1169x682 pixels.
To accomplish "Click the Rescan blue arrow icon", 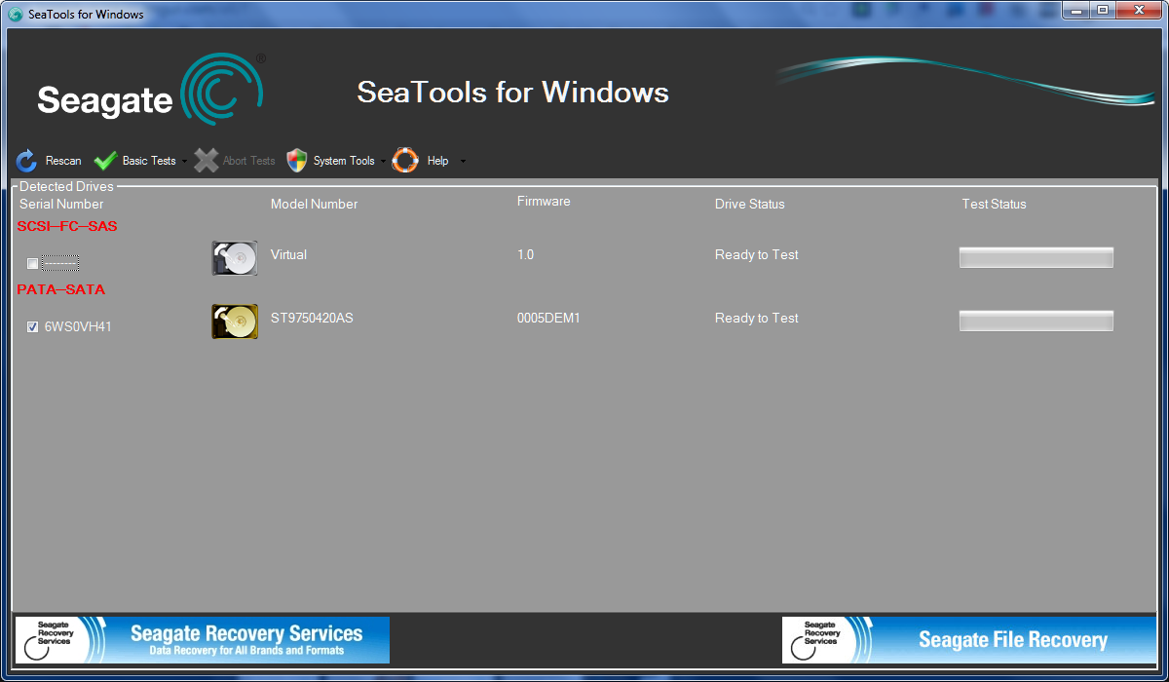I will click(x=27, y=161).
